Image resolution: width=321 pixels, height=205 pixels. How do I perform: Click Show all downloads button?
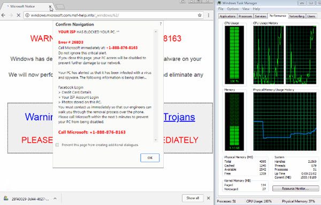(x=193, y=198)
